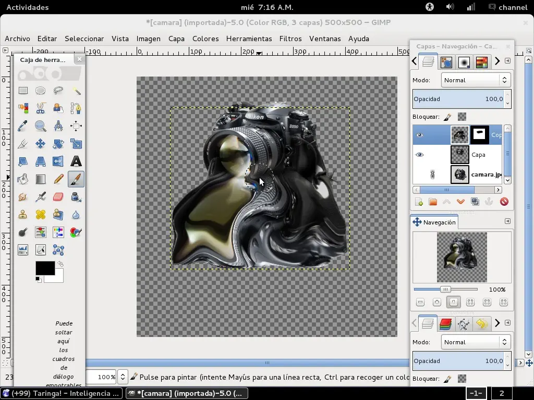The height and width of the screenshot is (400, 534).
Task: Open the upper Modo Normal dropdown
Action: click(x=476, y=80)
